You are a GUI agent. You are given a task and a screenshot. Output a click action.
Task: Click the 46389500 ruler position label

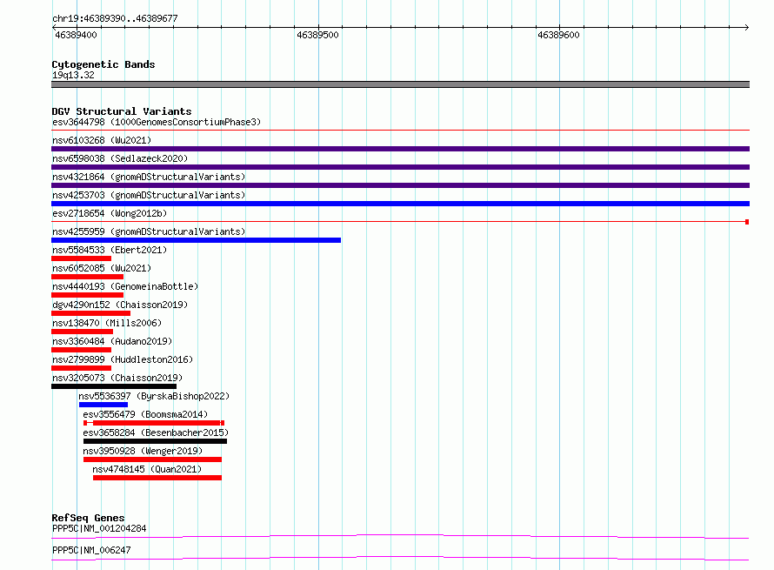pyautogui.click(x=317, y=35)
